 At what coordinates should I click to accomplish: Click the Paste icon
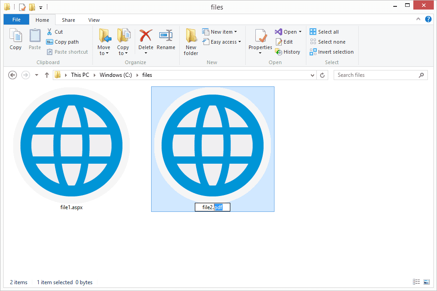35,40
